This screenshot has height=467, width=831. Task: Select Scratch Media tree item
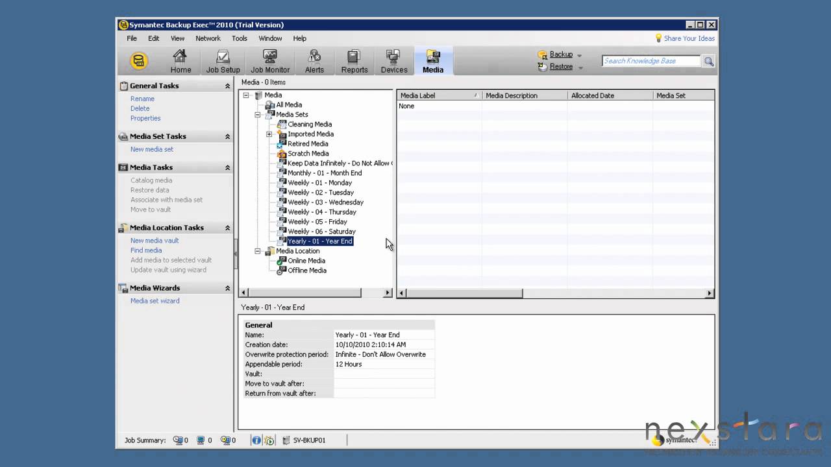(x=308, y=154)
